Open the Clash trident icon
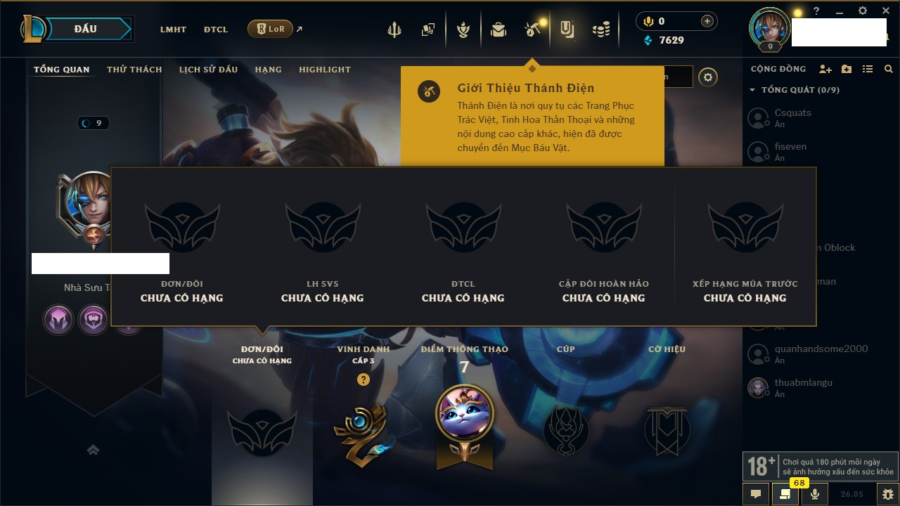Viewport: 900px width, 506px height. [x=394, y=30]
